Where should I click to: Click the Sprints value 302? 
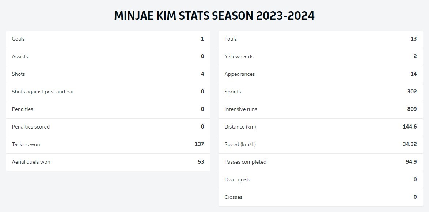click(412, 92)
